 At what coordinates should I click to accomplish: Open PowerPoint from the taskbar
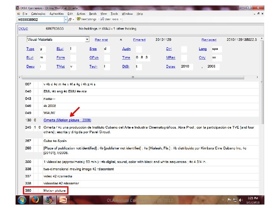[x=63, y=200]
